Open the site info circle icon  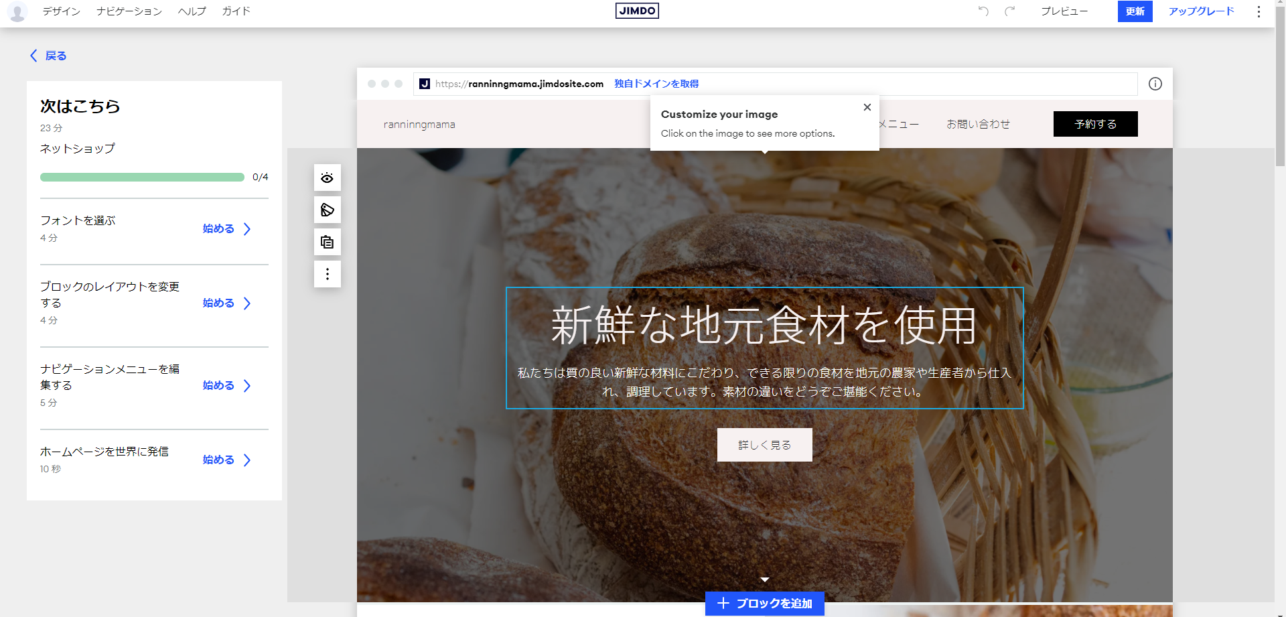[1155, 84]
